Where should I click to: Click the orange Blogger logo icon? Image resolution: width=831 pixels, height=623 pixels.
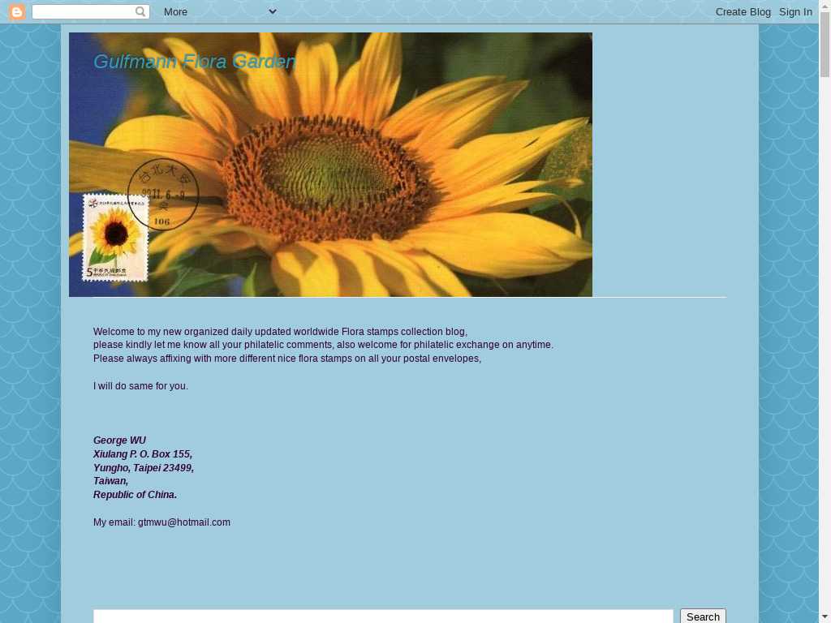(x=17, y=12)
